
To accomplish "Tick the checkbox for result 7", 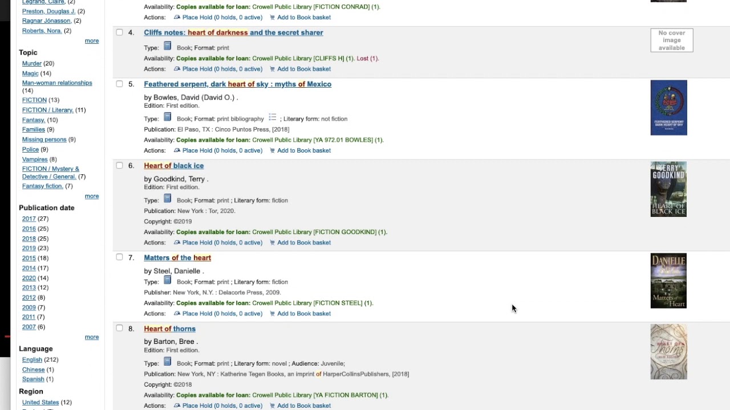I will (x=119, y=257).
